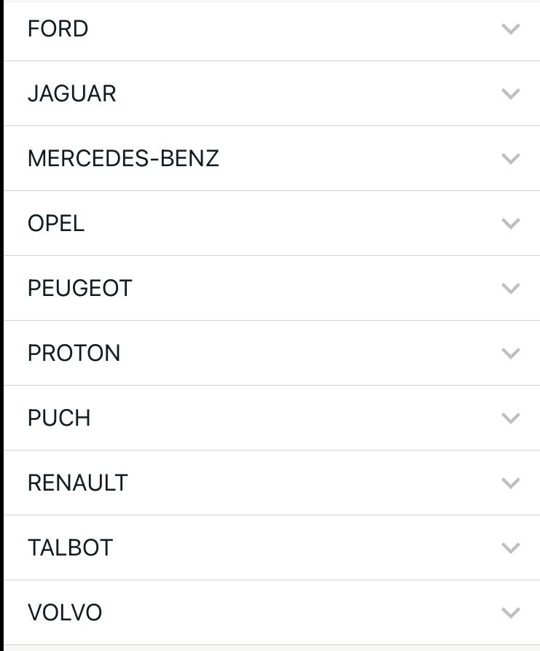Click the TALBOT brand text
This screenshot has width=540, height=651.
(x=70, y=548)
